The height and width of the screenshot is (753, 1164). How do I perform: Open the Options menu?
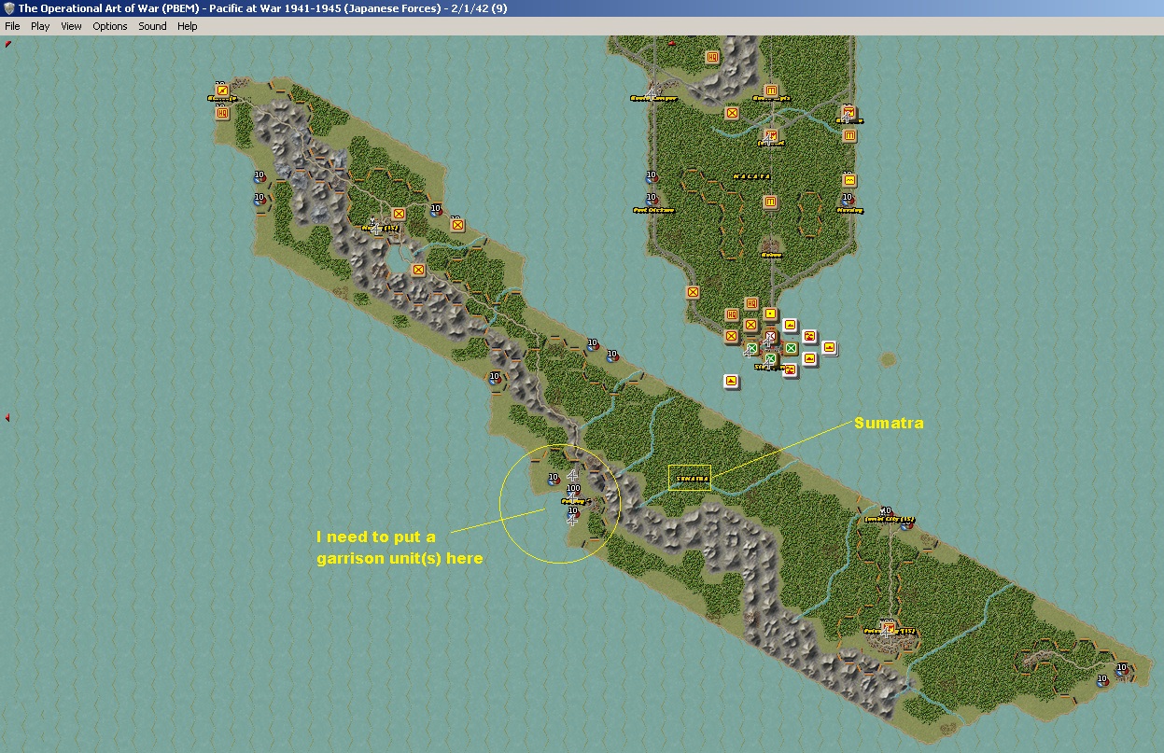click(110, 26)
